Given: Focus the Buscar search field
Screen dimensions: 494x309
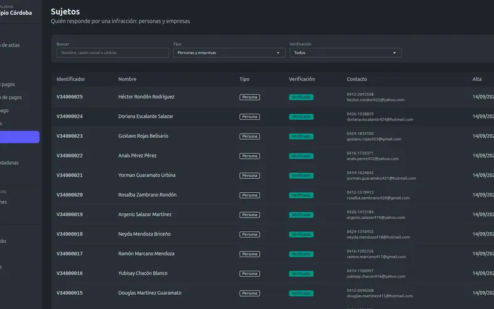Looking at the screenshot, I should pyautogui.click(x=113, y=53).
